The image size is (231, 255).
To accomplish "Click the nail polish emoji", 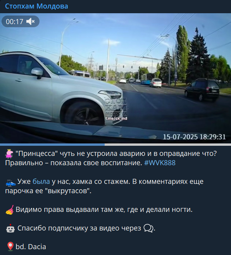I will click(10, 210).
